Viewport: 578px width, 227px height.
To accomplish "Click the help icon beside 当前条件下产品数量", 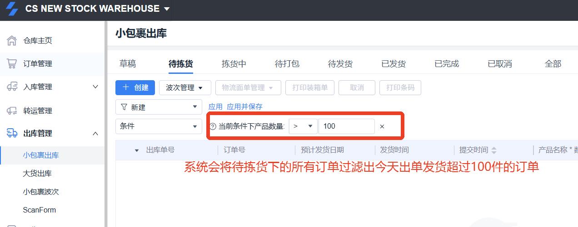I will tap(213, 126).
